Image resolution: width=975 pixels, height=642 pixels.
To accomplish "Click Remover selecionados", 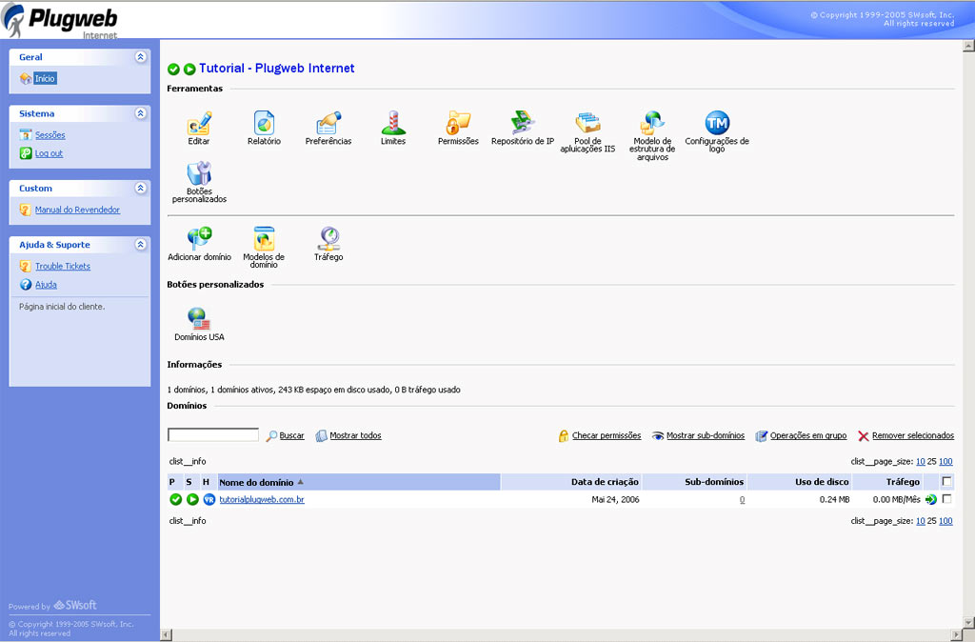I will pyautogui.click(x=913, y=435).
